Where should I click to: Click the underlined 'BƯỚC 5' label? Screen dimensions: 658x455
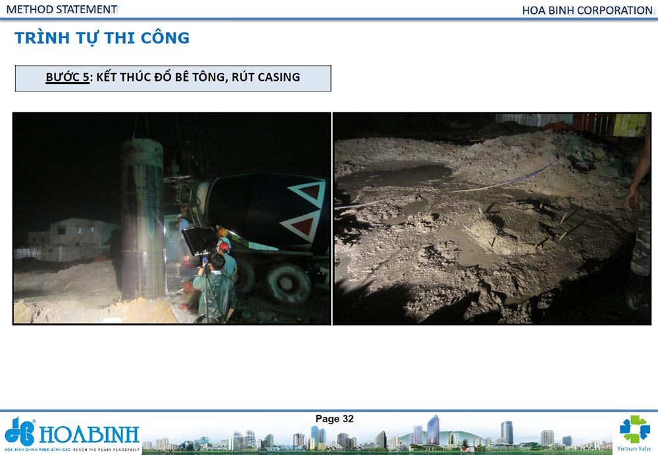[67, 78]
